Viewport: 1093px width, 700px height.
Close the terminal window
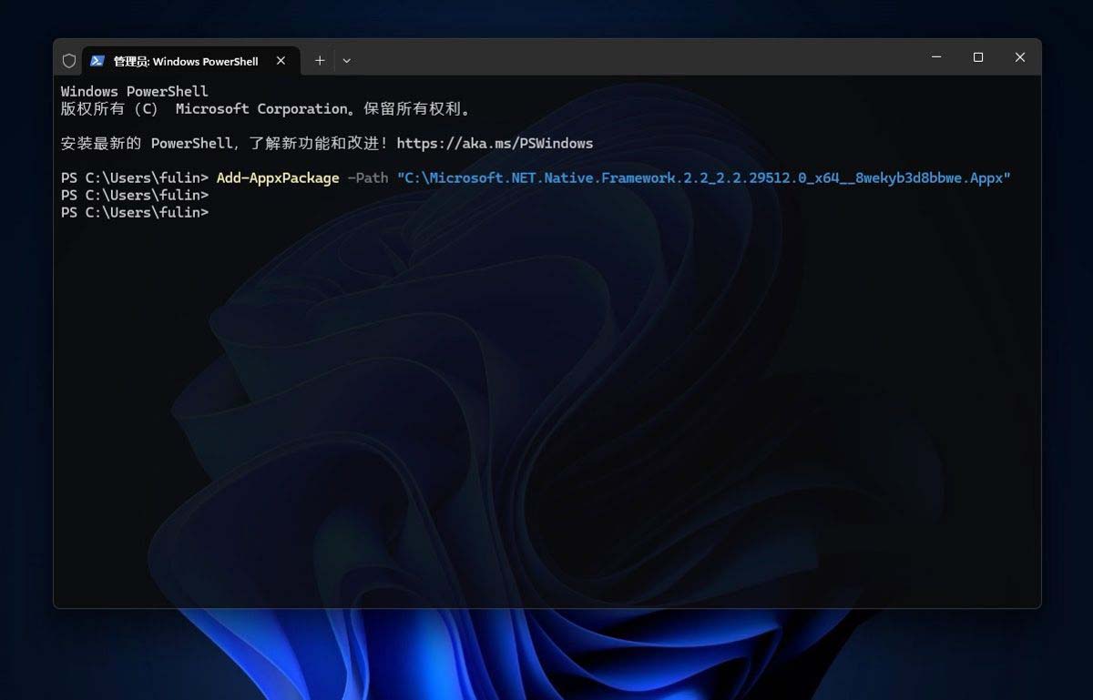pyautogui.click(x=1020, y=57)
